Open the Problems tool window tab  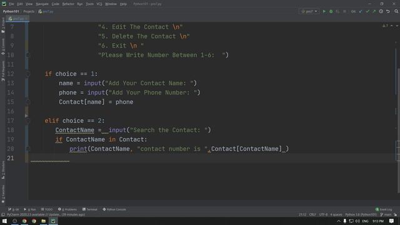67,209
